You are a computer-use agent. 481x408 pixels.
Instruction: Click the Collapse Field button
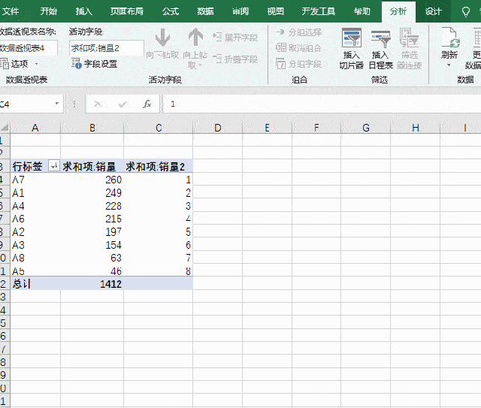[x=235, y=59]
